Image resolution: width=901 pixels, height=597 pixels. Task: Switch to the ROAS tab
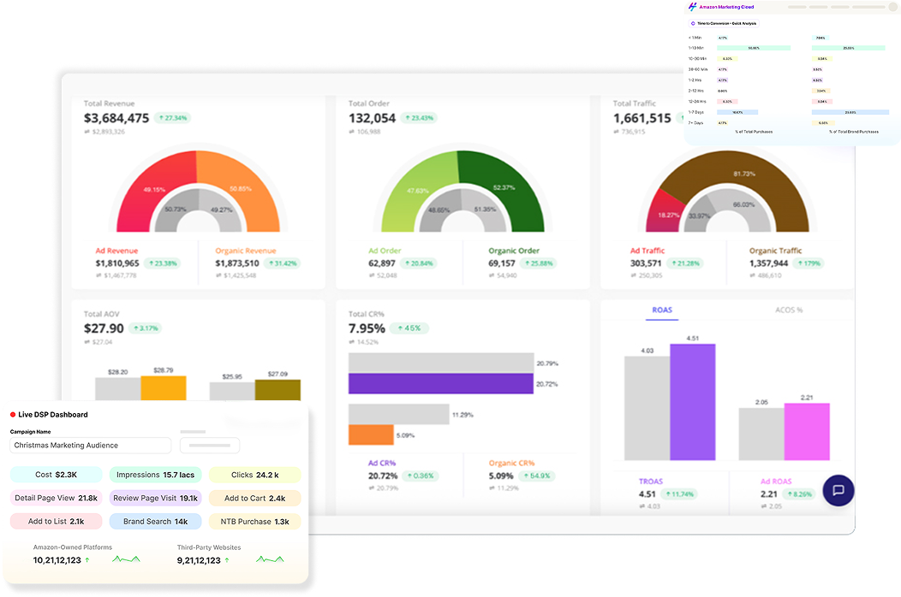pyautogui.click(x=662, y=310)
